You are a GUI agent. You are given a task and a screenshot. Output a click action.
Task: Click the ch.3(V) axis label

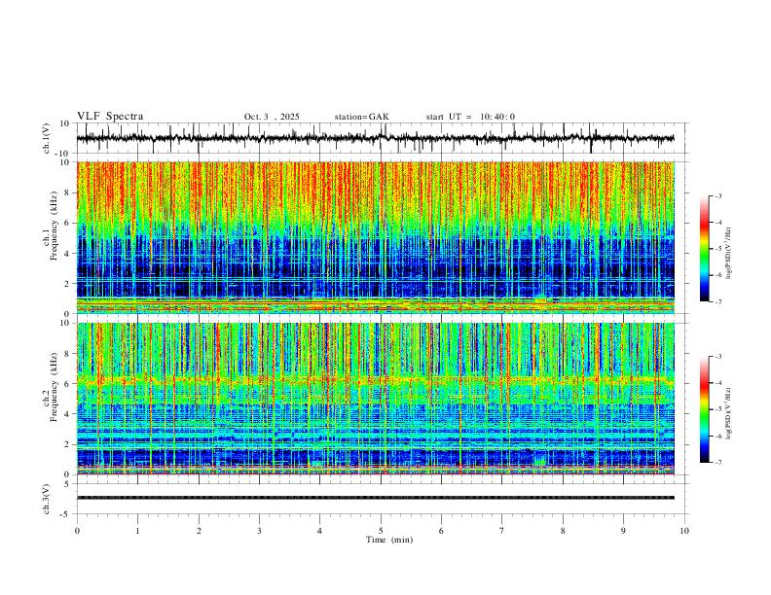(47, 499)
